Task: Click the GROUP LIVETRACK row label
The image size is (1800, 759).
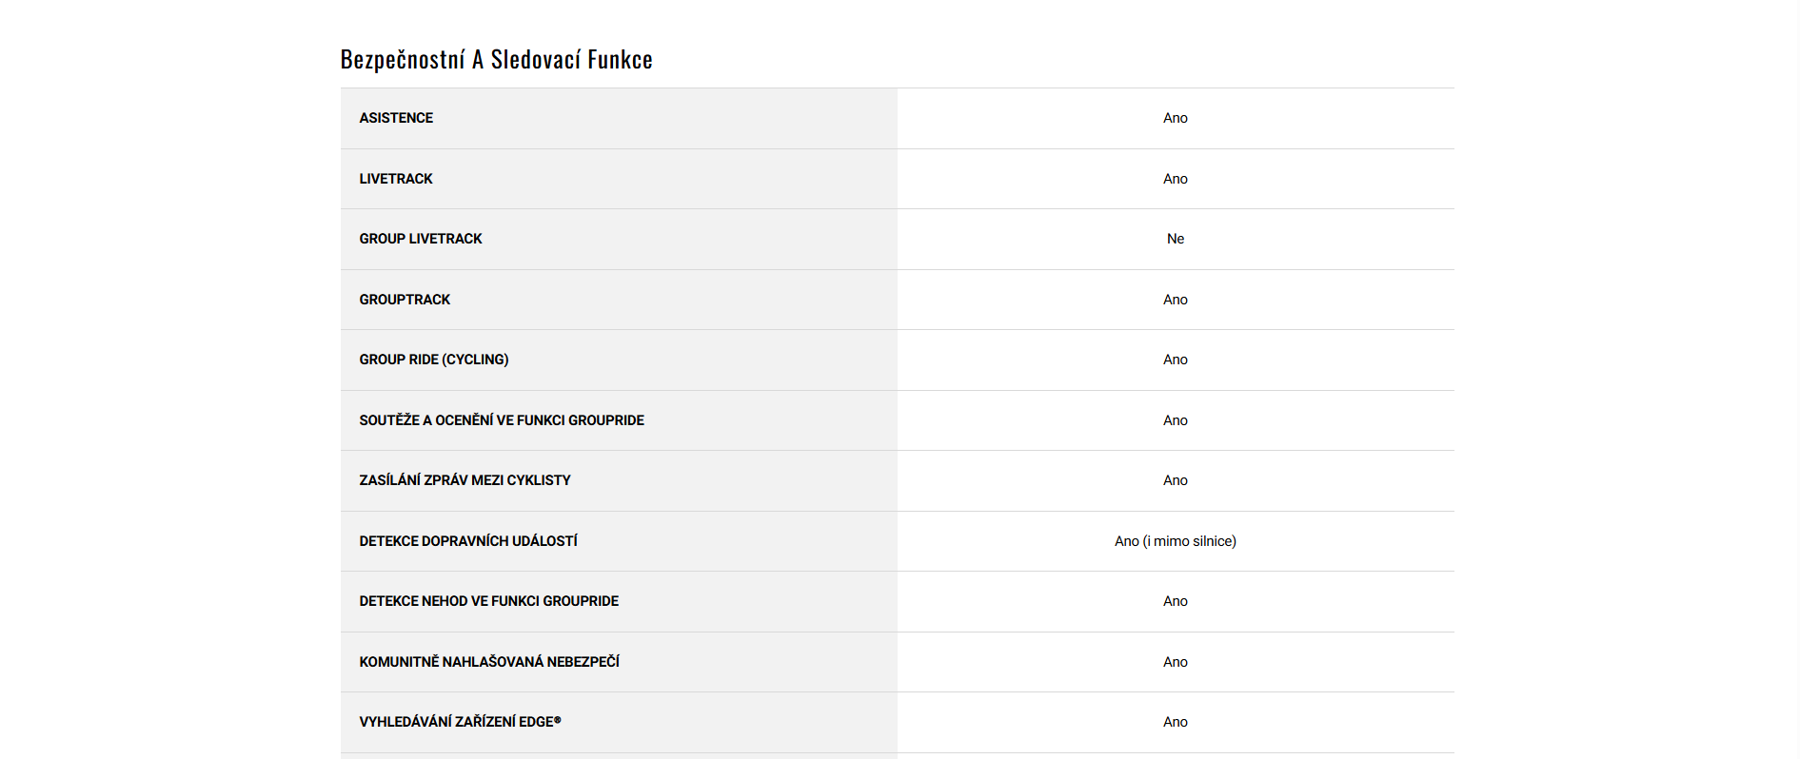Action: click(421, 239)
